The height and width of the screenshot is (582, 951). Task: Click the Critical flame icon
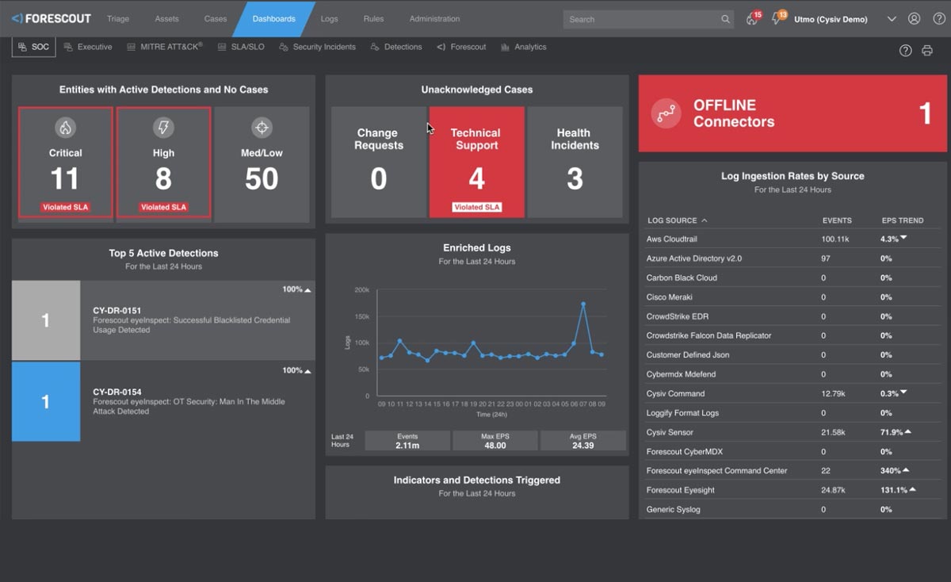point(65,127)
